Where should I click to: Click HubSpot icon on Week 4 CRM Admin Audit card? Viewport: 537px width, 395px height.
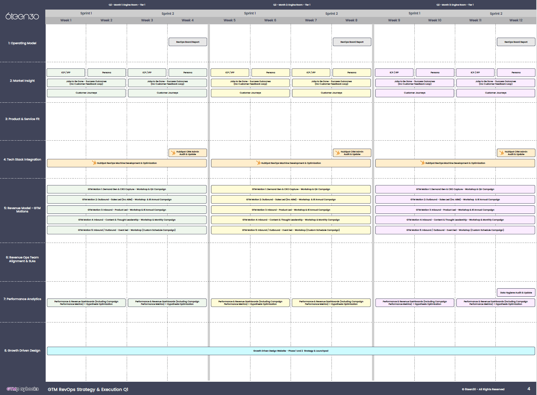click(x=173, y=153)
